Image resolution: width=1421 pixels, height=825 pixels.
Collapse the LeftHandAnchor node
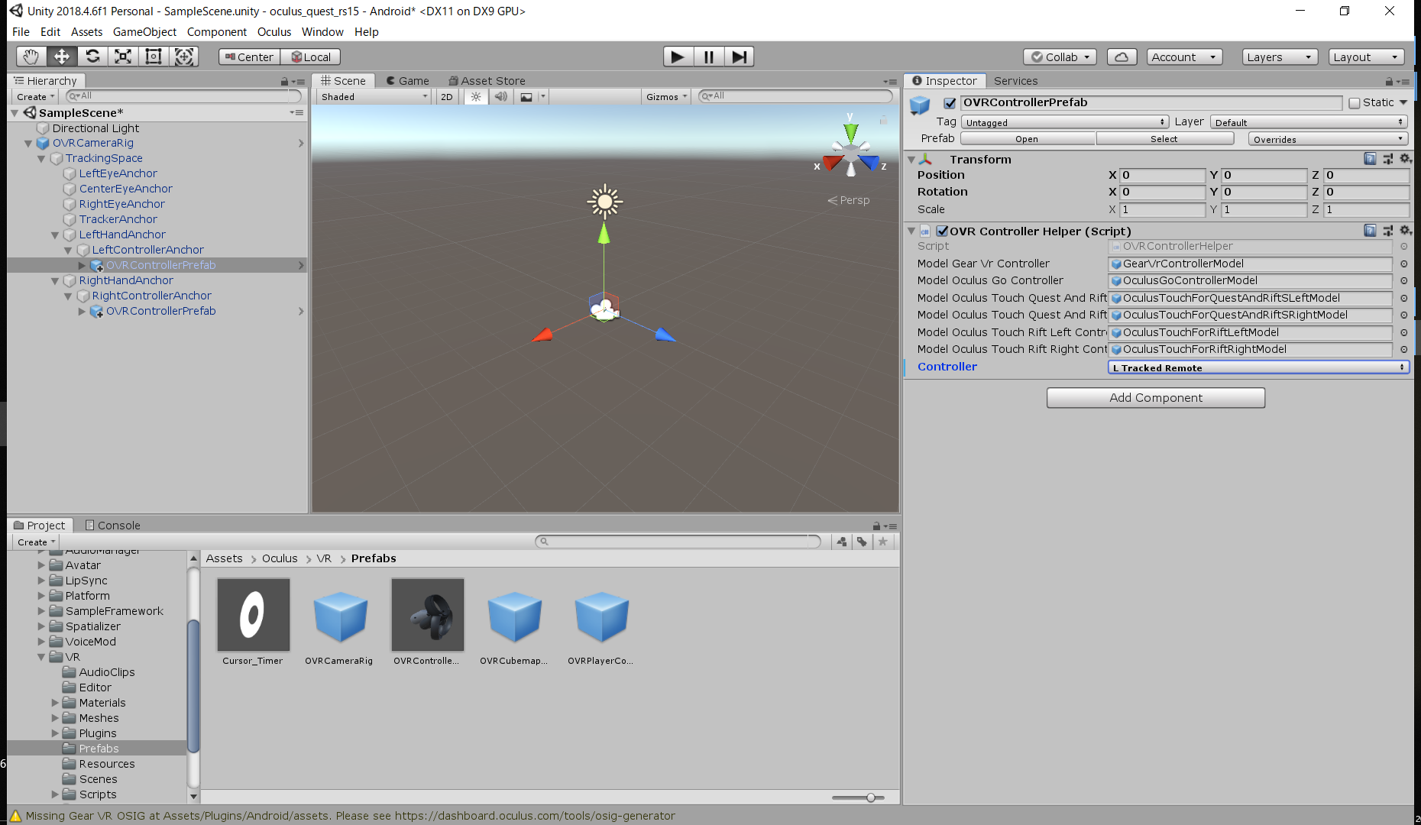[x=55, y=235]
